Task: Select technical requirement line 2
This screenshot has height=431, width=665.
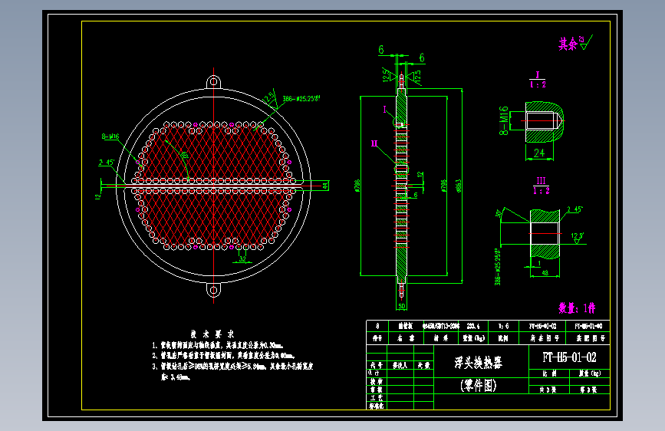Action: click(x=223, y=356)
